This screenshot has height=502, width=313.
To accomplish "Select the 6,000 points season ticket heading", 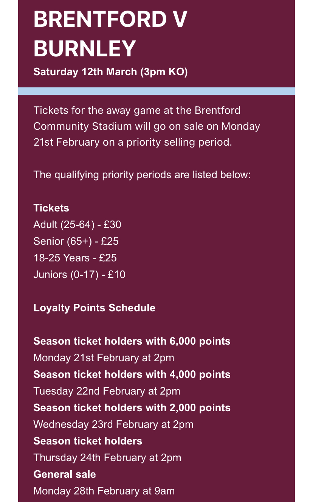I will [132, 341].
